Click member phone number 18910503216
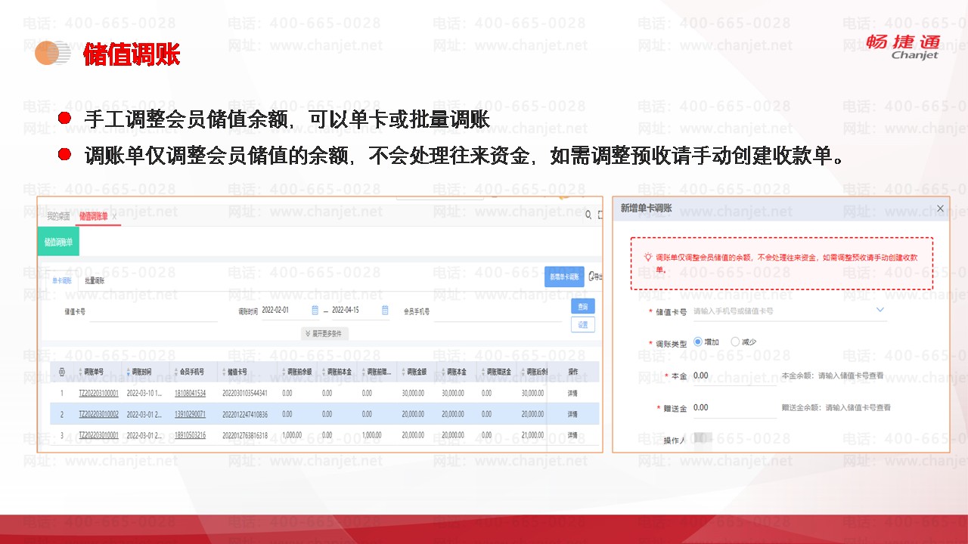968x544 pixels. [x=190, y=435]
